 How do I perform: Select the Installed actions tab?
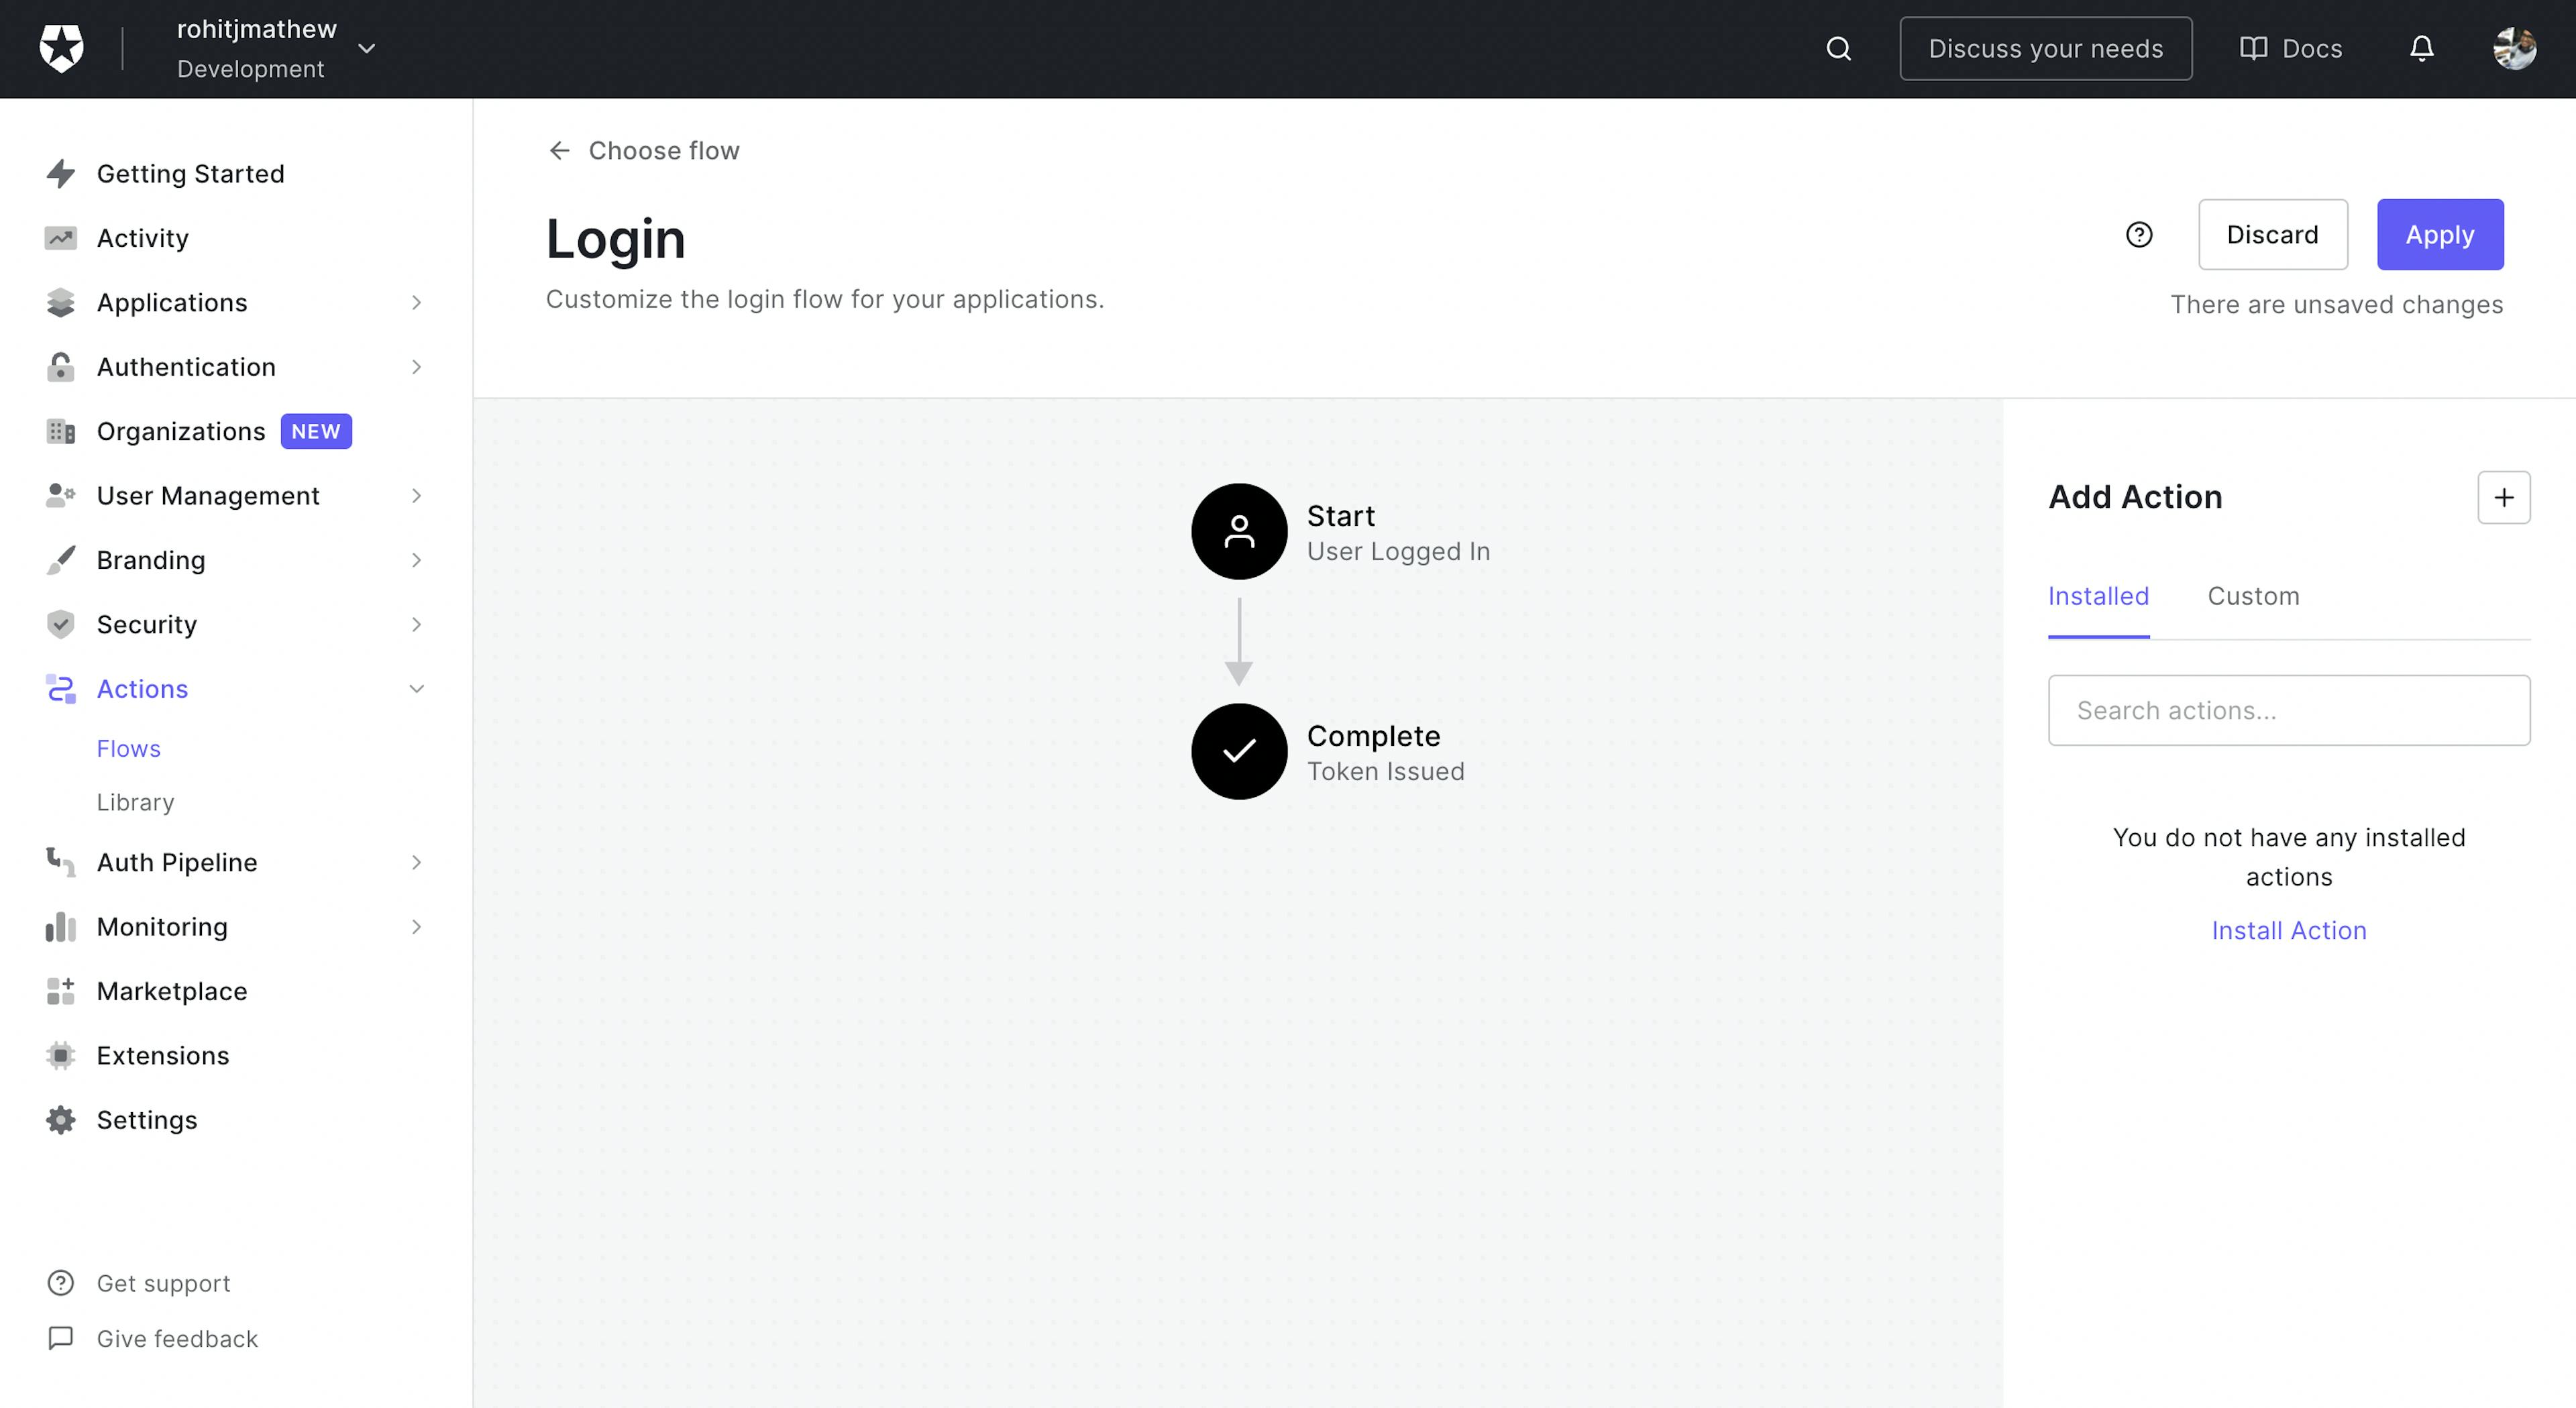[2098, 595]
